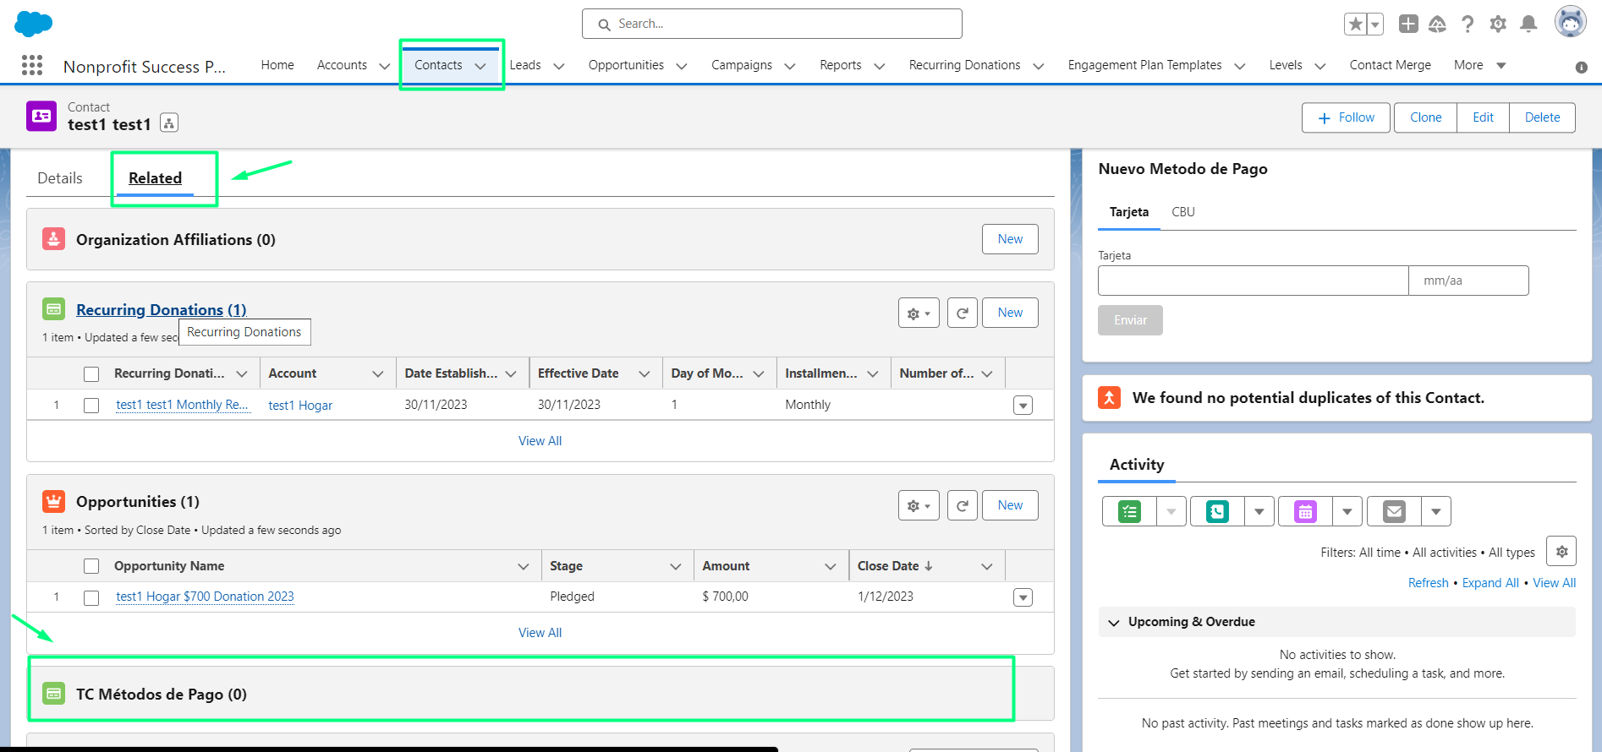Open the Salesforce Help question mark
The image size is (1602, 752).
[x=1468, y=24]
